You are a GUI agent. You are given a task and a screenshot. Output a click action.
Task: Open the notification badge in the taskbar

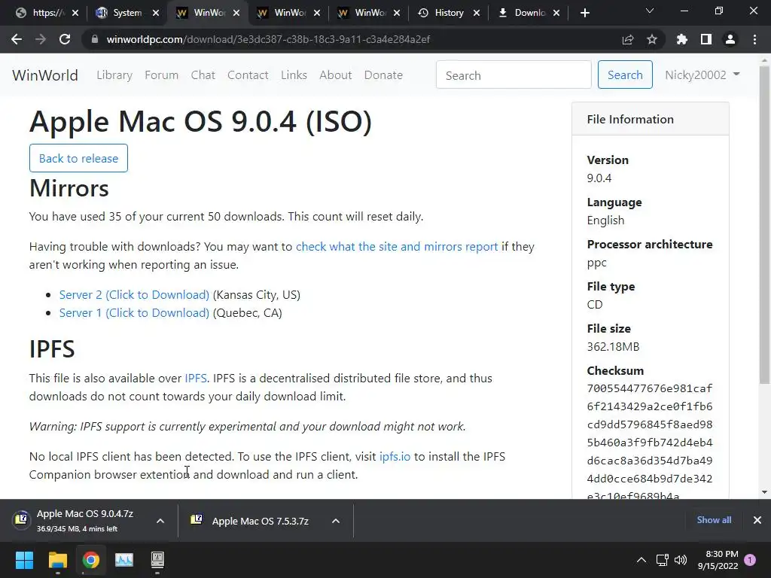point(750,560)
